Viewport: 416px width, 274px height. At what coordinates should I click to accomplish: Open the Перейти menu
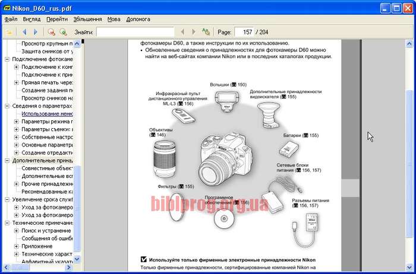(57, 20)
